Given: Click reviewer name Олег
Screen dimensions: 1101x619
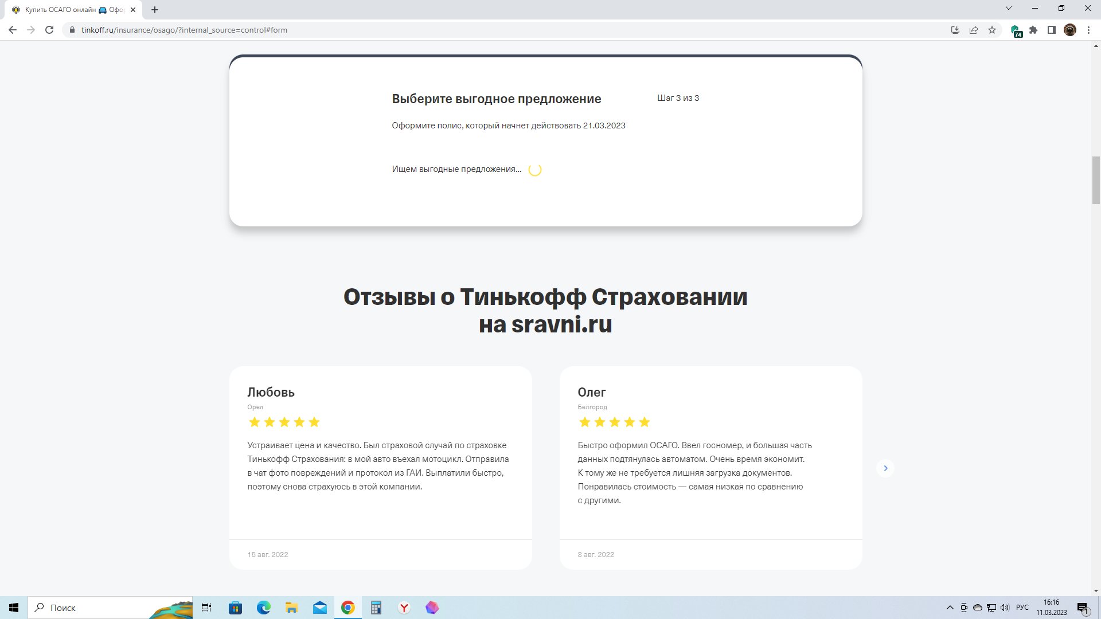Looking at the screenshot, I should [x=592, y=393].
